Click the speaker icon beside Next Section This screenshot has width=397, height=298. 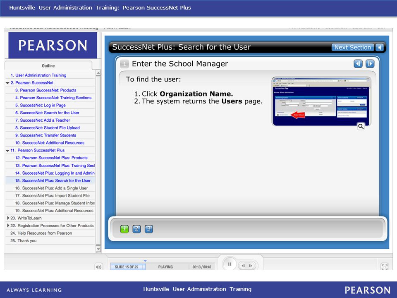(x=380, y=47)
